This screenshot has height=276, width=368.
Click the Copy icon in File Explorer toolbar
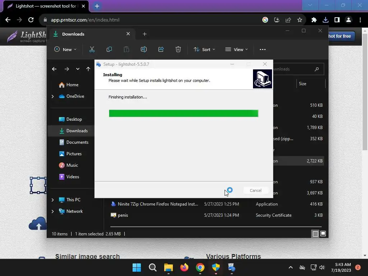tap(109, 49)
